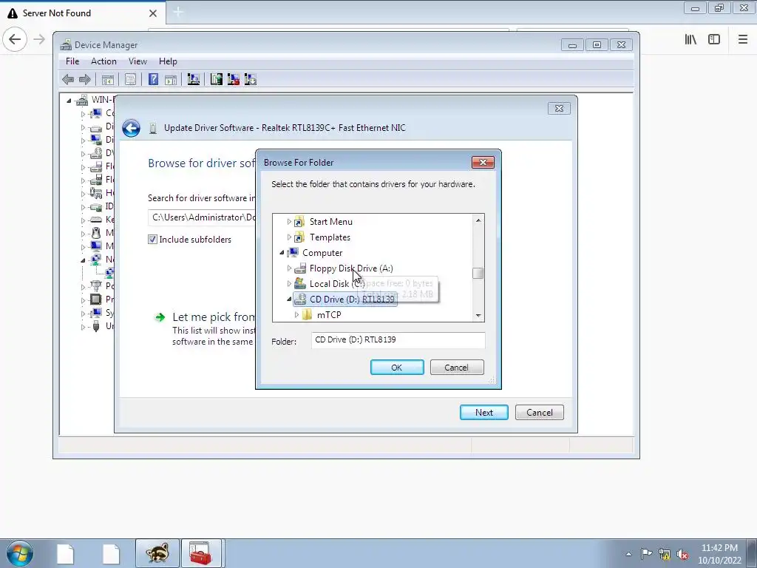Expand the mTCP folder node

click(296, 315)
